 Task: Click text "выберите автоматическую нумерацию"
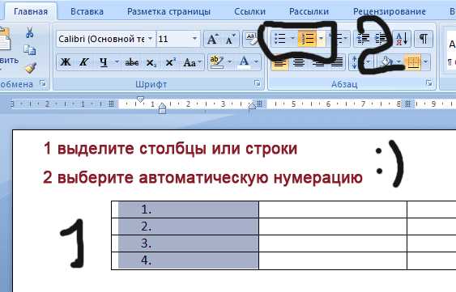(210, 177)
